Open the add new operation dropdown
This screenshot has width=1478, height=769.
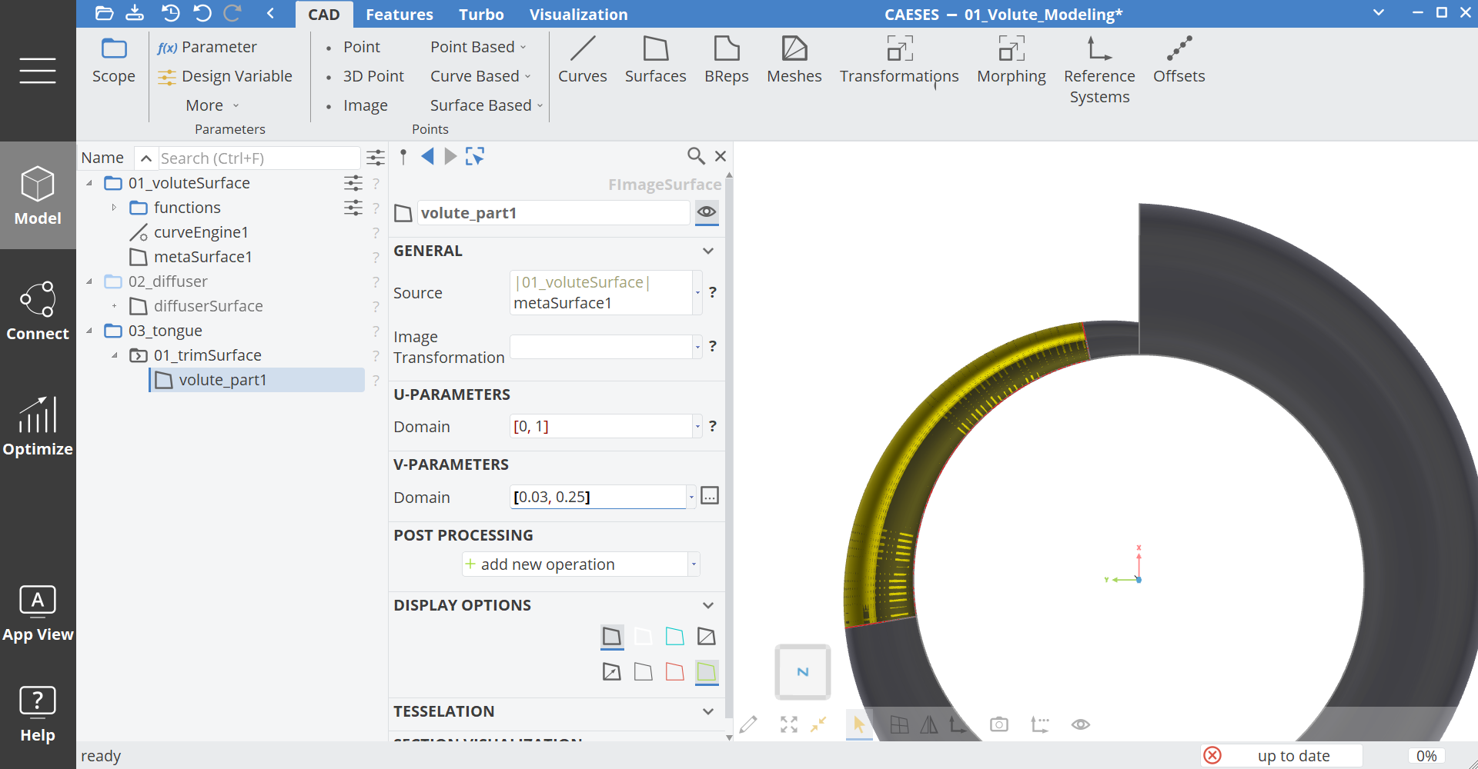[x=694, y=564]
